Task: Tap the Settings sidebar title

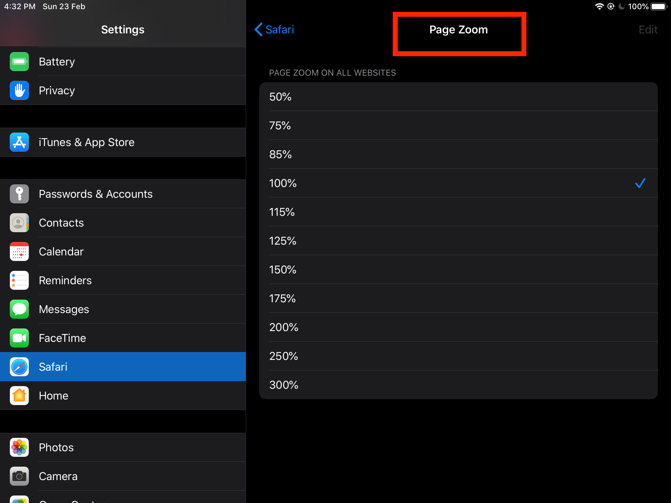Action: pos(123,29)
